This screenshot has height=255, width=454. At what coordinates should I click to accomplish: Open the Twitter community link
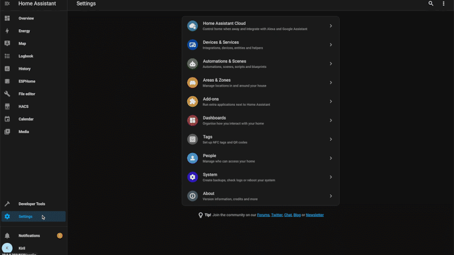click(276, 215)
